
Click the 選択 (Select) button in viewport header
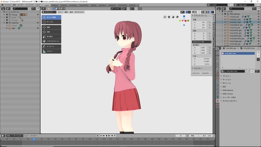tap(66, 12)
